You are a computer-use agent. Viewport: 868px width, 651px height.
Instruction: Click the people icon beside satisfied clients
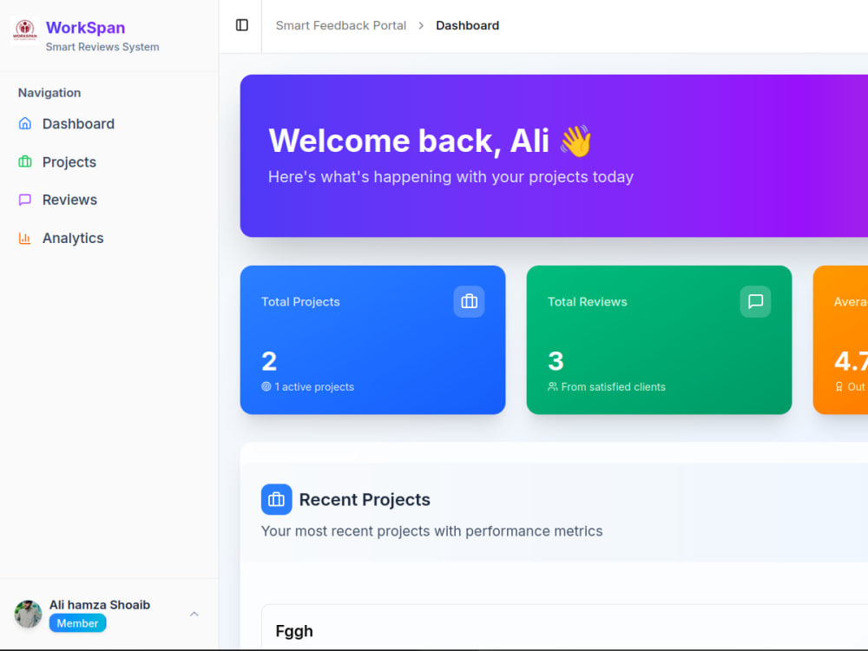click(x=552, y=386)
